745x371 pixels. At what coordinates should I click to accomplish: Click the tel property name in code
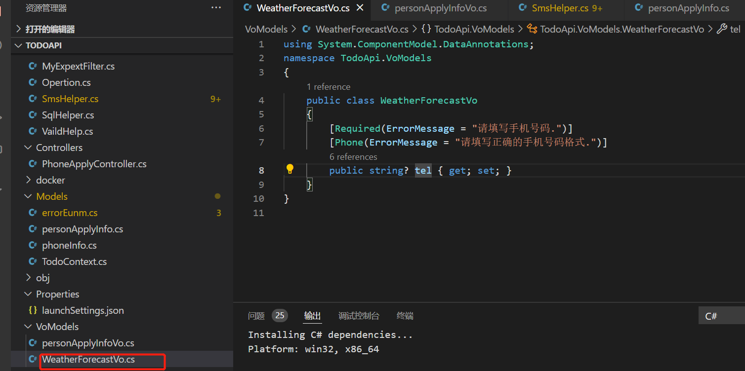[423, 170]
